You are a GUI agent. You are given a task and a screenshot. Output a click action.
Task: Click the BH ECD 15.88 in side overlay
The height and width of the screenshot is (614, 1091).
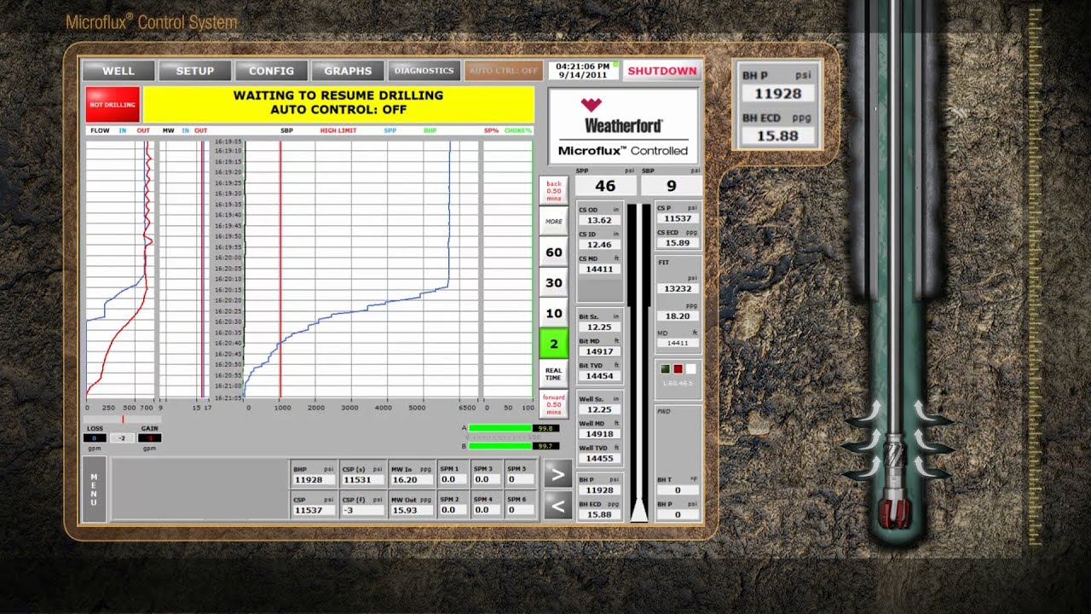tap(777, 136)
